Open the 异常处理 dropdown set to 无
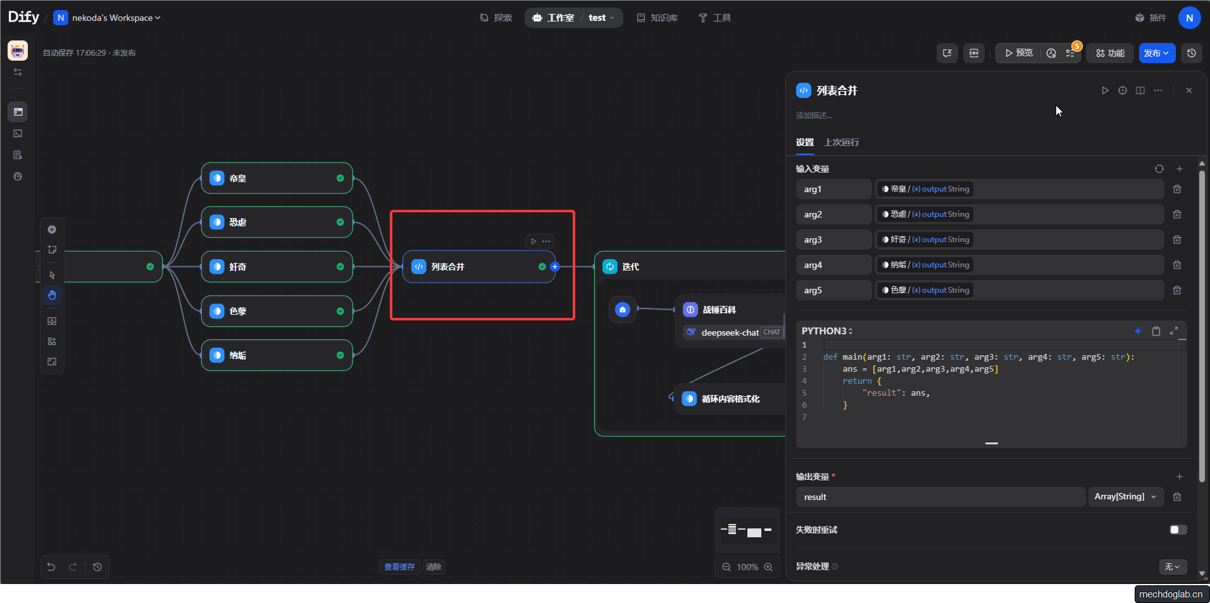This screenshot has height=603, width=1210. coord(1172,567)
